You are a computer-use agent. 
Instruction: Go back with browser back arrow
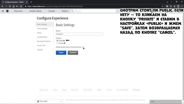pyautogui.click(x=3, y=6)
